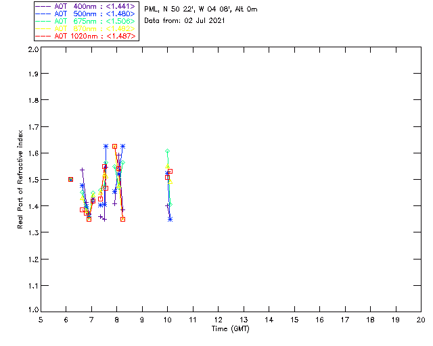
Task: Click the 2.0 y-axis tick label
Action: (33, 49)
